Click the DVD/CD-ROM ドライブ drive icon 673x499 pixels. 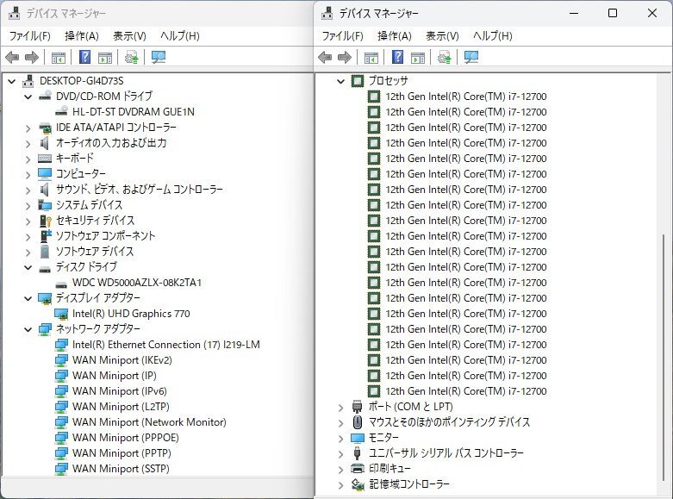coord(45,97)
